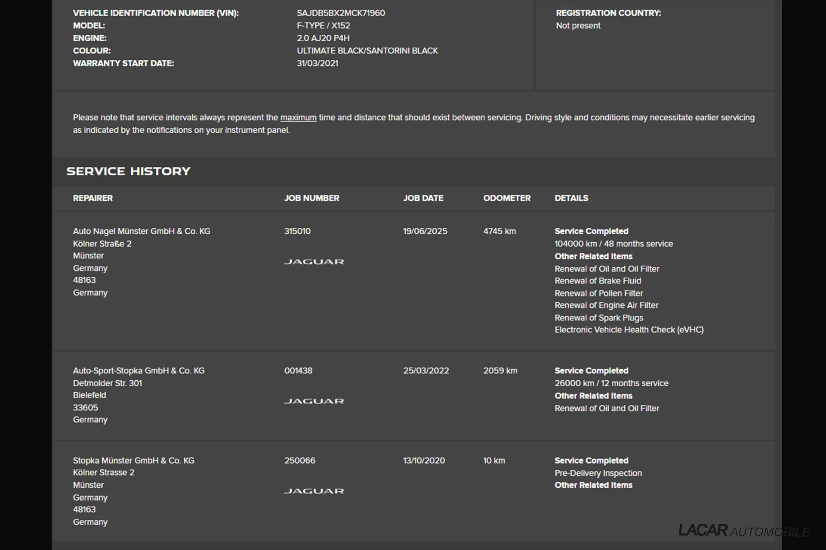Select job number 315010
Viewport: 826px width, 550px height.
[297, 231]
